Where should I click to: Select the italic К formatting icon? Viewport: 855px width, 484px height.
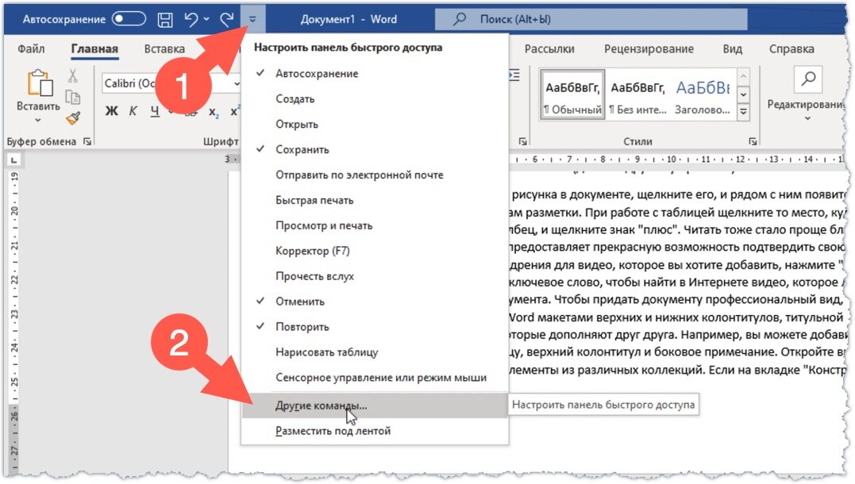[x=133, y=111]
